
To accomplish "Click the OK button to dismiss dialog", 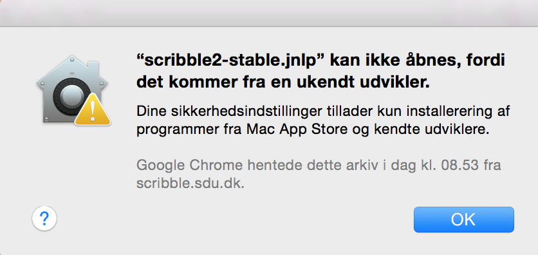I will 463,220.
